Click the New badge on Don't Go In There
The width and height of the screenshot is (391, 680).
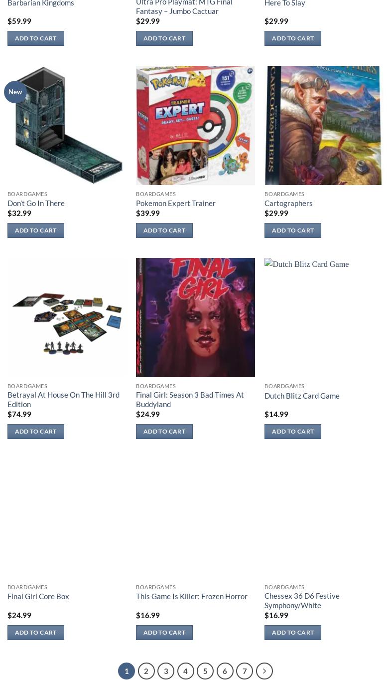click(x=15, y=92)
